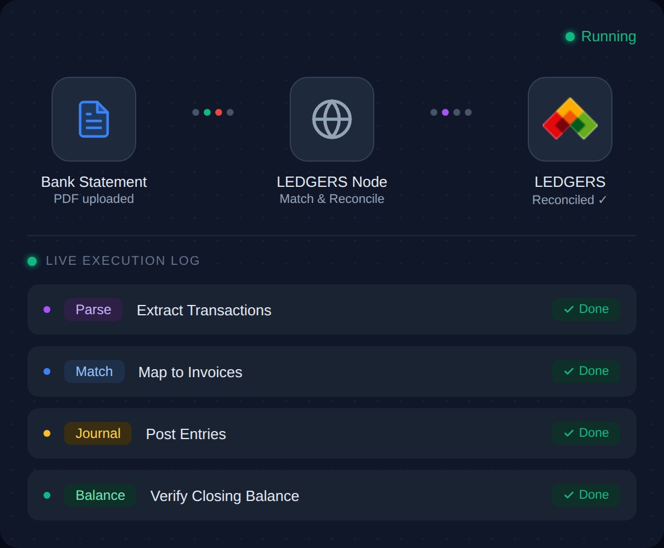664x548 pixels.
Task: Click the purple dot beside Parse
Action: pos(47,310)
